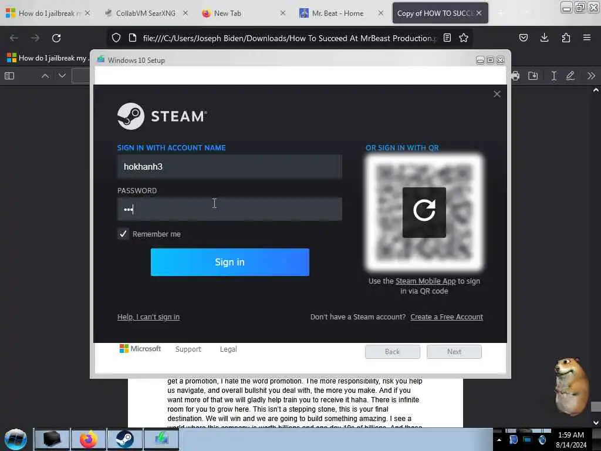The height and width of the screenshot is (451, 601).
Task: Go forward using Firefox forward arrow
Action: [x=35, y=38]
